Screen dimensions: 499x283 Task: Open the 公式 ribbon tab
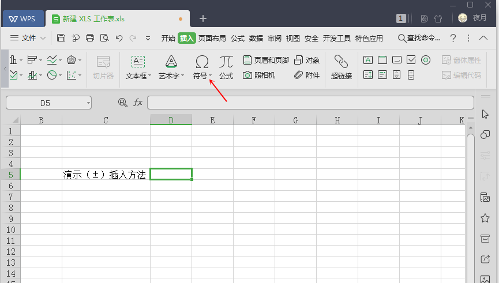(238, 39)
